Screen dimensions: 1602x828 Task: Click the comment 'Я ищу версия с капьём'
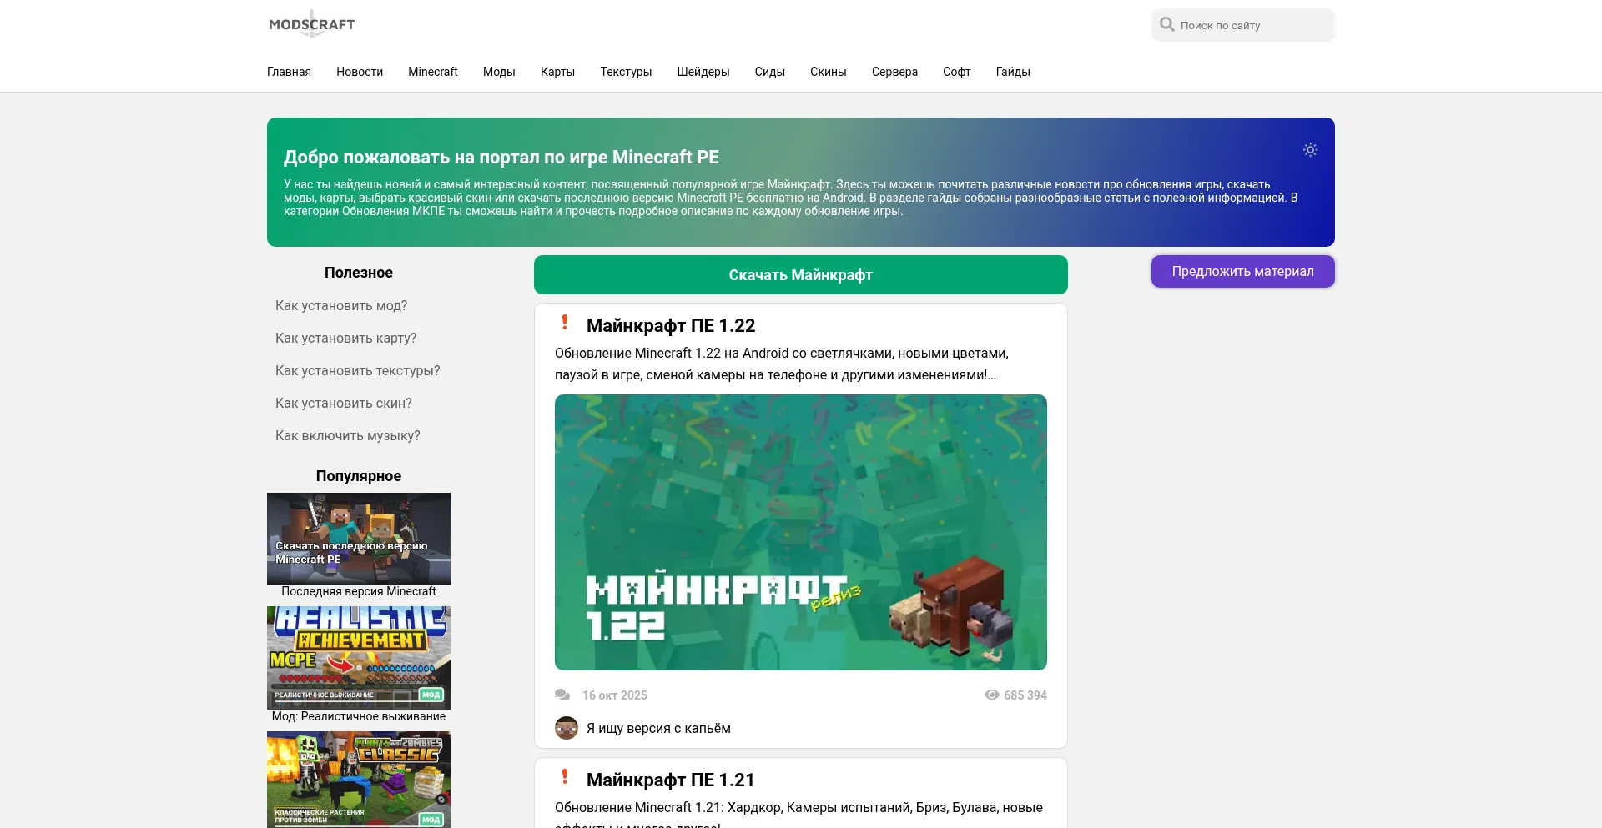point(658,729)
